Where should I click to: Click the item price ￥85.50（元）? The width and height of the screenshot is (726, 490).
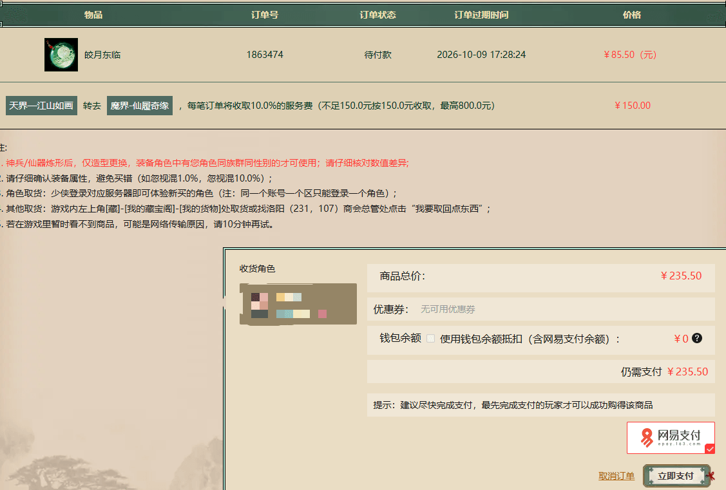[x=630, y=55]
